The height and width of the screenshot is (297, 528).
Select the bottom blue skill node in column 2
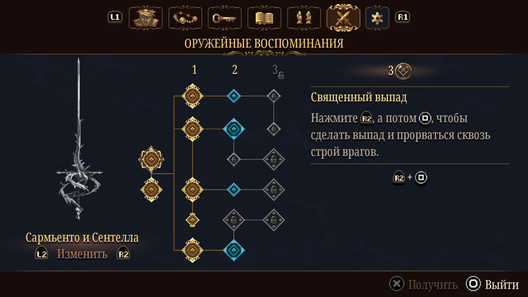(234, 250)
